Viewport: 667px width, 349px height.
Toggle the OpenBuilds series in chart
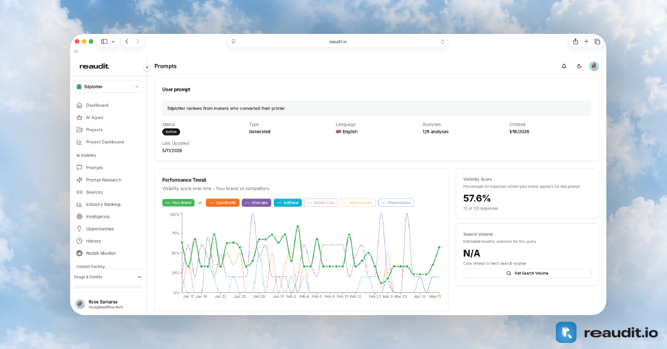coord(223,203)
